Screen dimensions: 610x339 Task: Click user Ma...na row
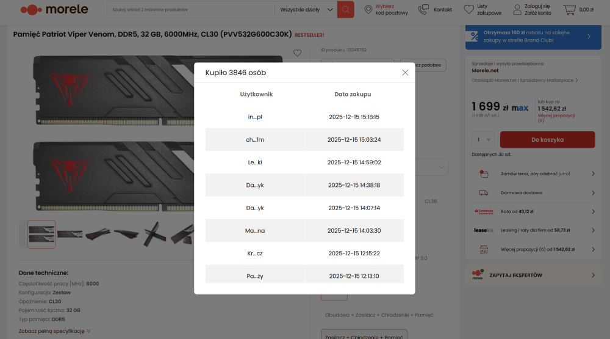(255, 231)
